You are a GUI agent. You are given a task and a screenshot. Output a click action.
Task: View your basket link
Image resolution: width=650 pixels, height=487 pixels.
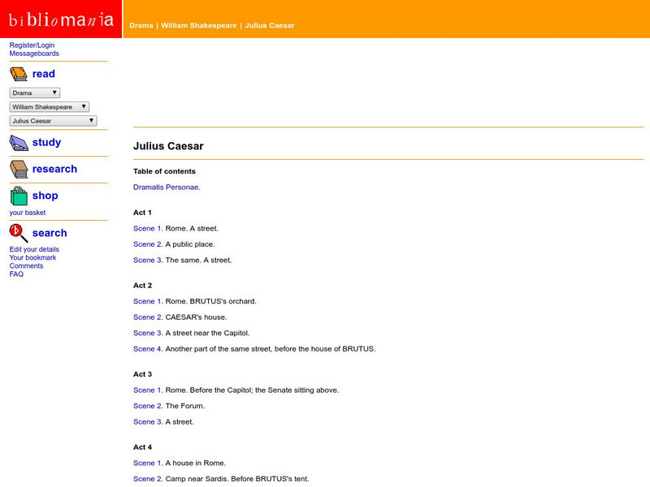28,213
